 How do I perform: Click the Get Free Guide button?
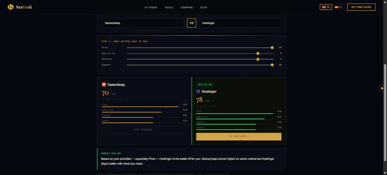tap(361, 7)
